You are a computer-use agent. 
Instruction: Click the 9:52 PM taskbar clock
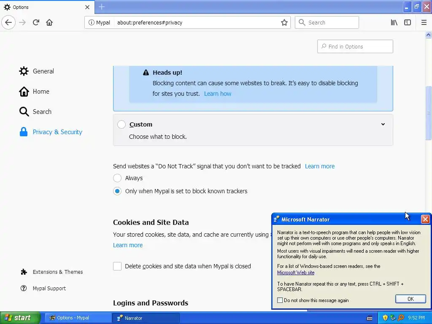416,318
